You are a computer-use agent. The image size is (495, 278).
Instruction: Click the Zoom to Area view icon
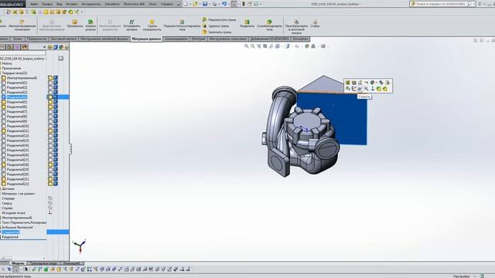(x=253, y=46)
